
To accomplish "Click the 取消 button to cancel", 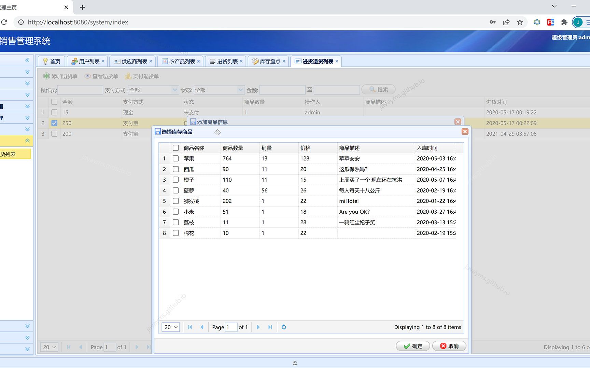I will (449, 346).
